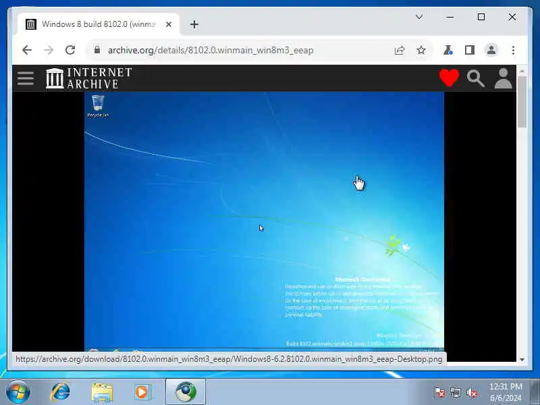Open the network status tray icon
540x405 pixels.
pos(455,392)
